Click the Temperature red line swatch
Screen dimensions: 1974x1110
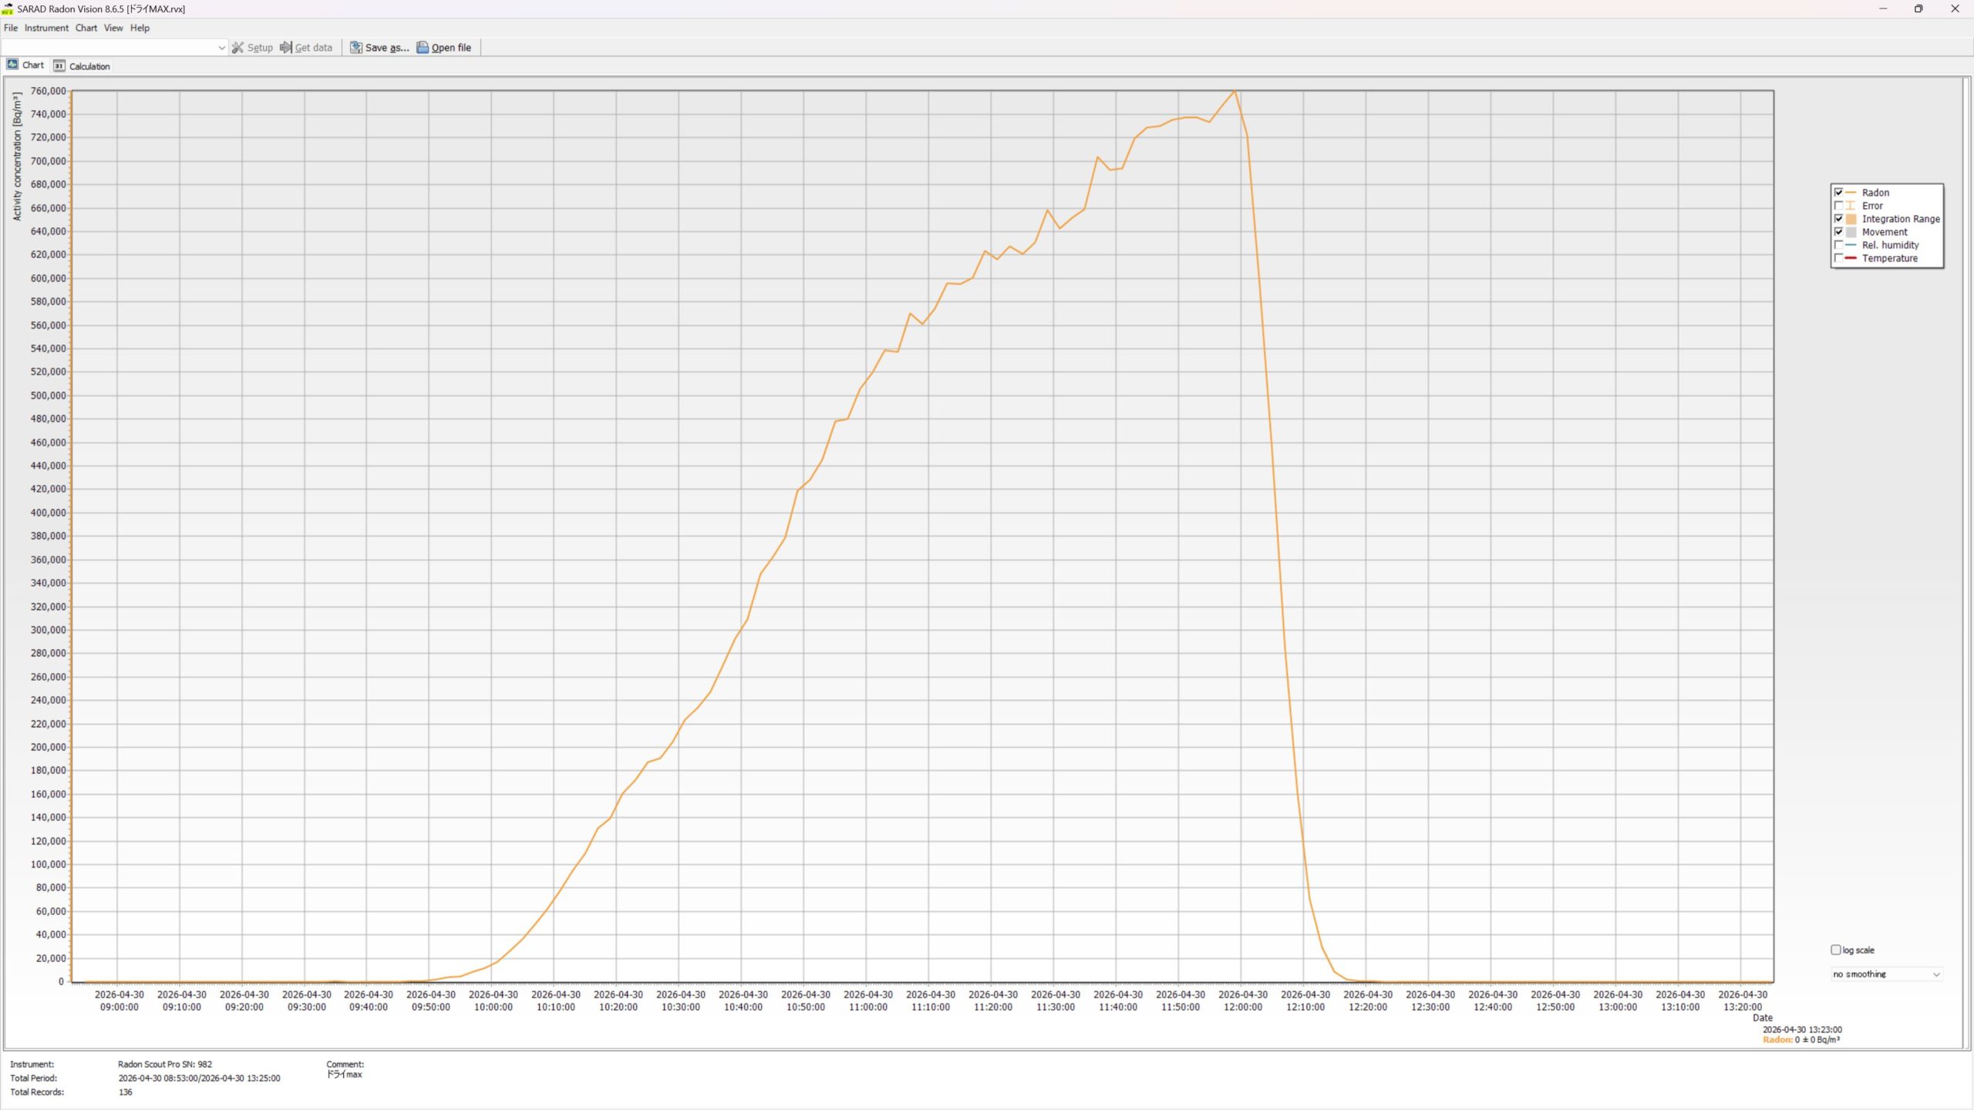(1851, 257)
